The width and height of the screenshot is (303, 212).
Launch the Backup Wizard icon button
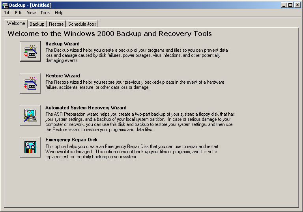point(30,51)
